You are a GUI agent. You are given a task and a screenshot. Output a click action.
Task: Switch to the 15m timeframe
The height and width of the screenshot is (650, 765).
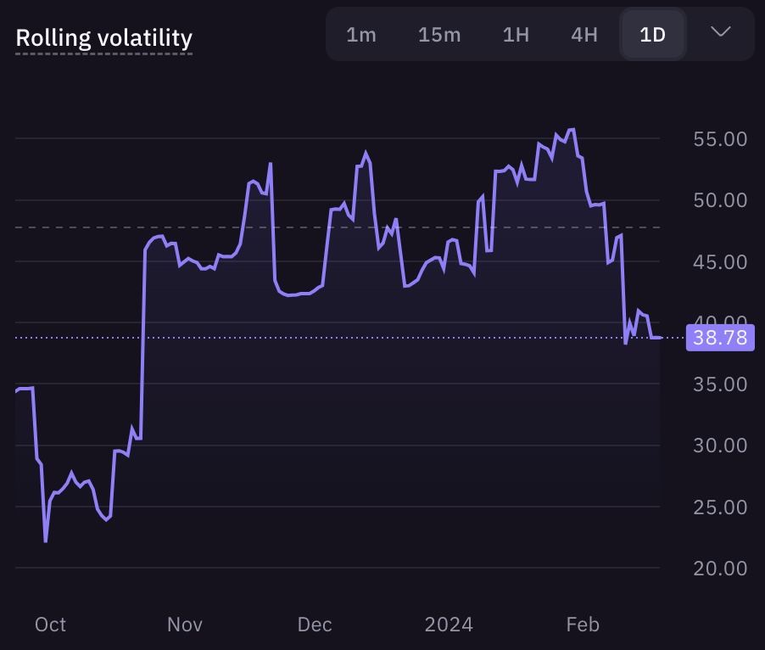click(x=439, y=35)
